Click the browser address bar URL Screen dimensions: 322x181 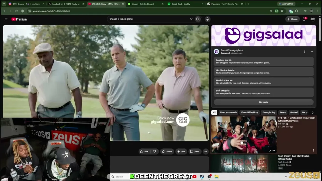[x=51, y=11]
